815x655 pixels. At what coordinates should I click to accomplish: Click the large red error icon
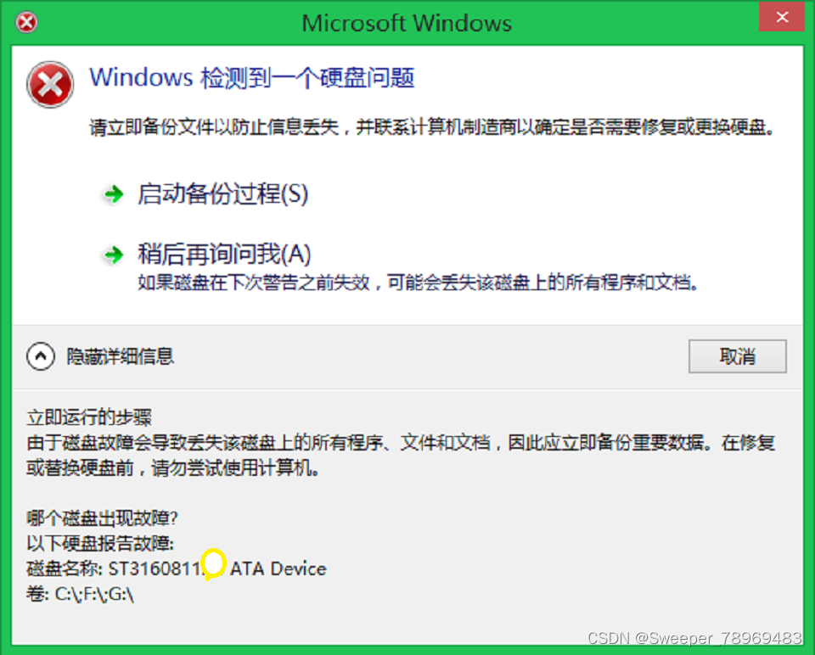pos(50,84)
